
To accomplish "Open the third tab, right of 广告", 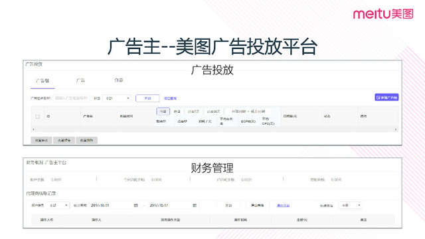I will 119,80.
